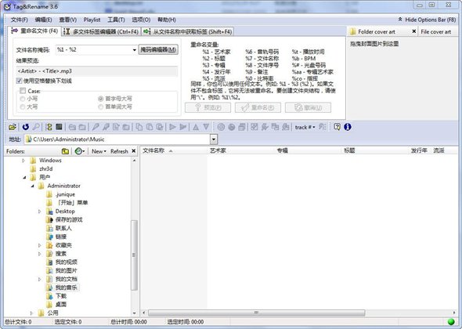Open the address path dropdown arrow
The height and width of the screenshot is (329, 462).
click(x=214, y=139)
